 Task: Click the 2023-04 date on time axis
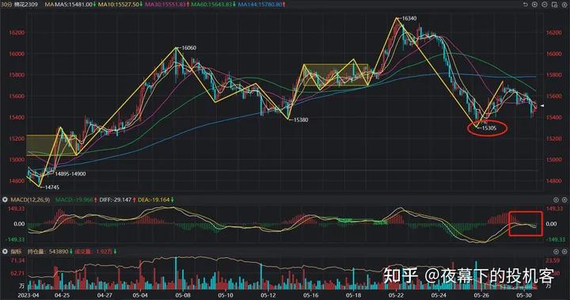click(x=28, y=295)
